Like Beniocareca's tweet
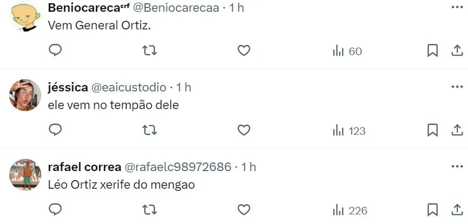 (x=244, y=51)
